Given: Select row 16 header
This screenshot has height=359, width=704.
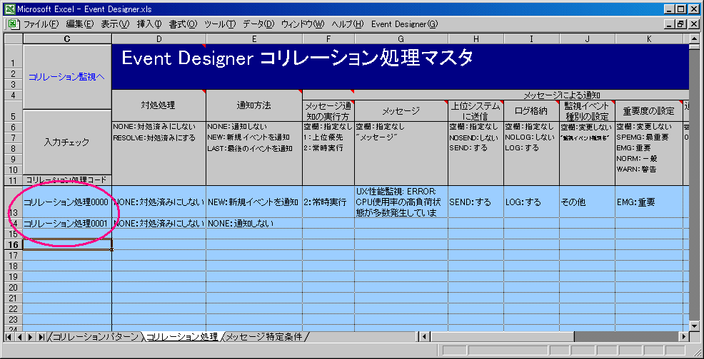Looking at the screenshot, I should pyautogui.click(x=13, y=244).
